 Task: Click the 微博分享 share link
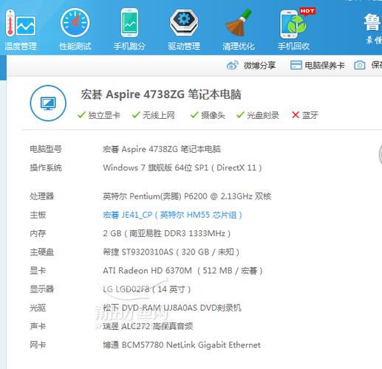pos(259,66)
